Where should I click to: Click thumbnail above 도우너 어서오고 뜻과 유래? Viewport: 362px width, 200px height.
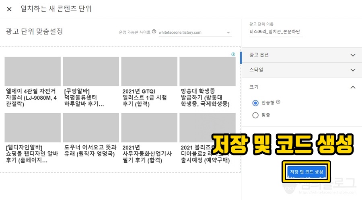[91, 128]
